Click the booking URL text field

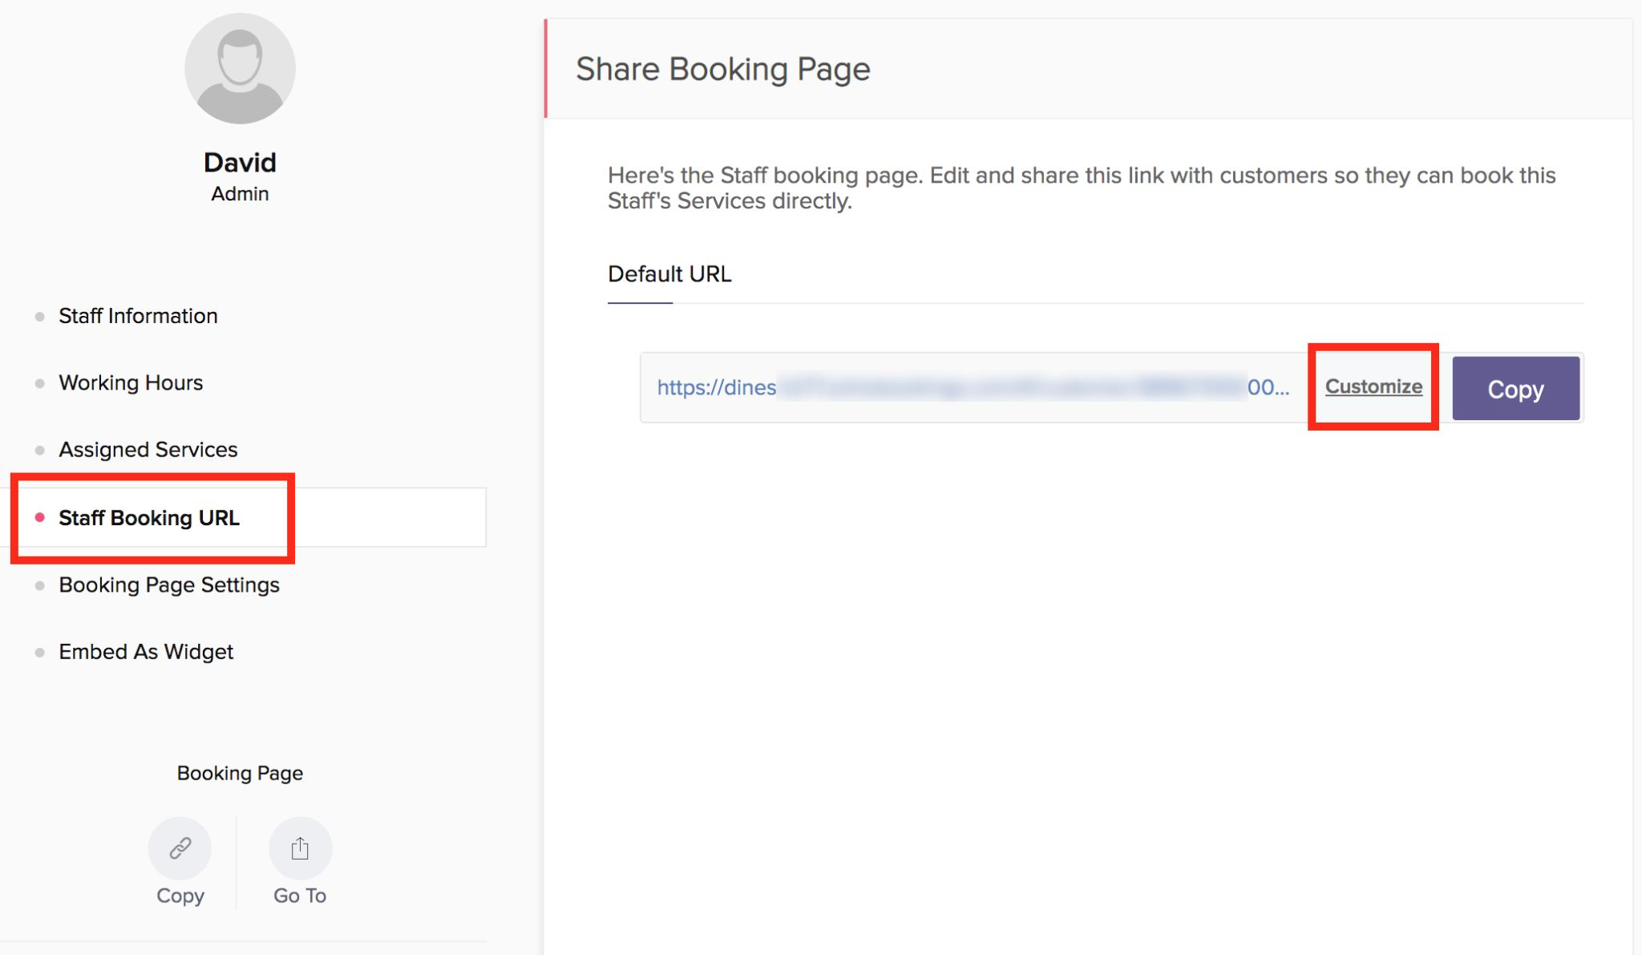click(x=973, y=388)
